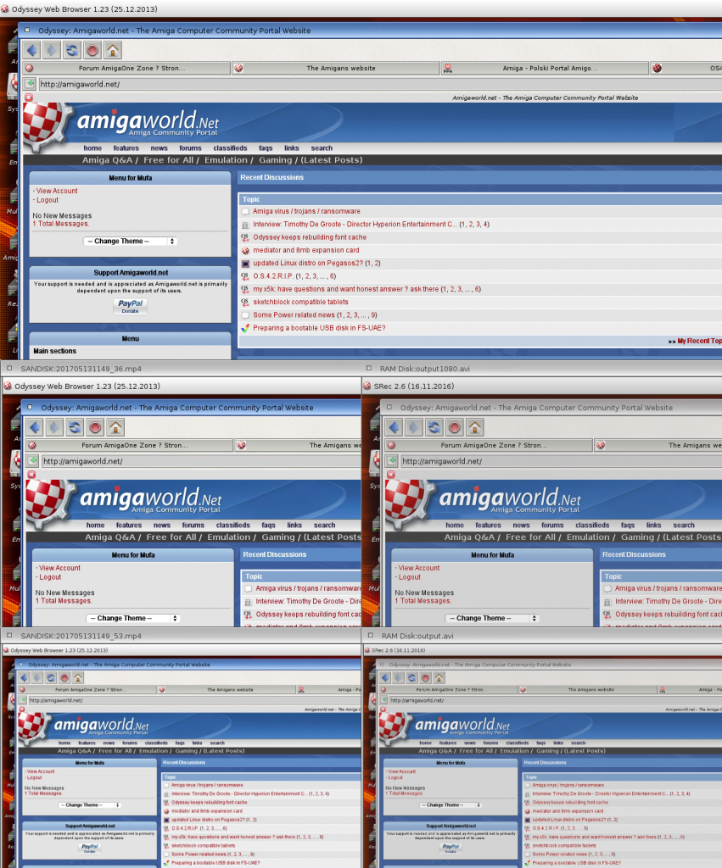Open Home in the output1080.avi window
Viewport: 722px width, 868px height.
point(474,427)
